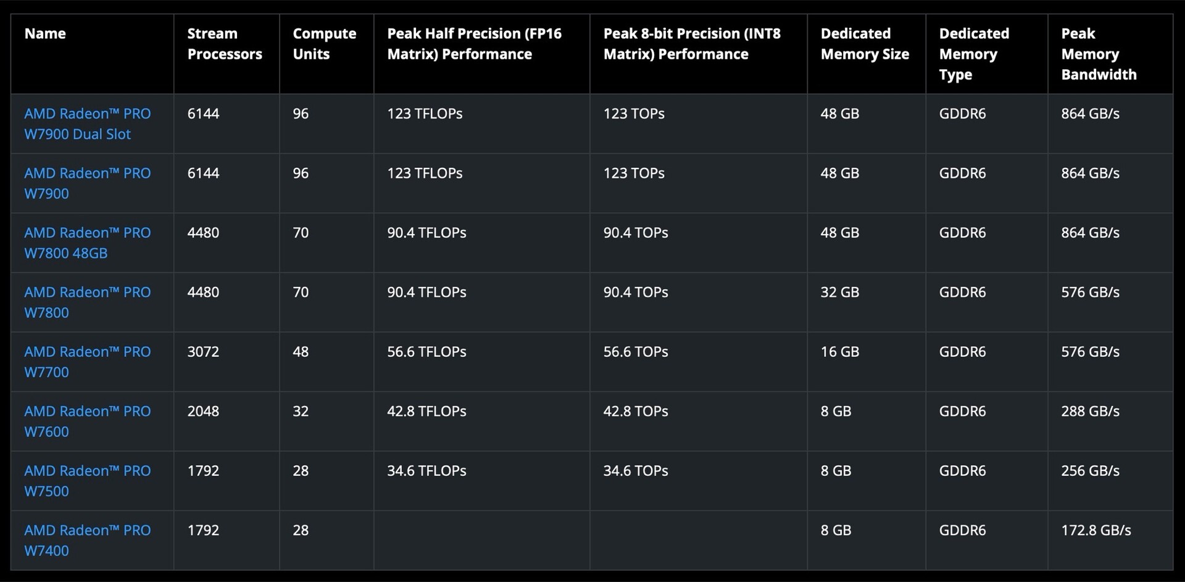
Task: Visit the AMD Radeon PRO W7600 link
Action: pyautogui.click(x=87, y=421)
